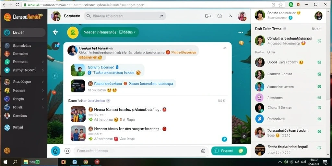
Task: Open the dark video thumbnail in the thread
Action: 78,86
